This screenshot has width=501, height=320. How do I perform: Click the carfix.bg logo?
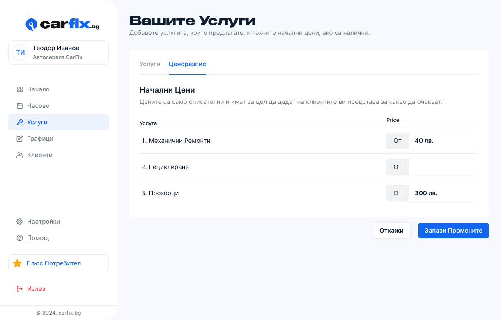point(62,25)
